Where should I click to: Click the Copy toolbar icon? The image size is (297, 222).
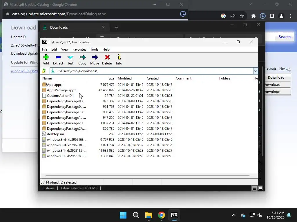point(82,57)
